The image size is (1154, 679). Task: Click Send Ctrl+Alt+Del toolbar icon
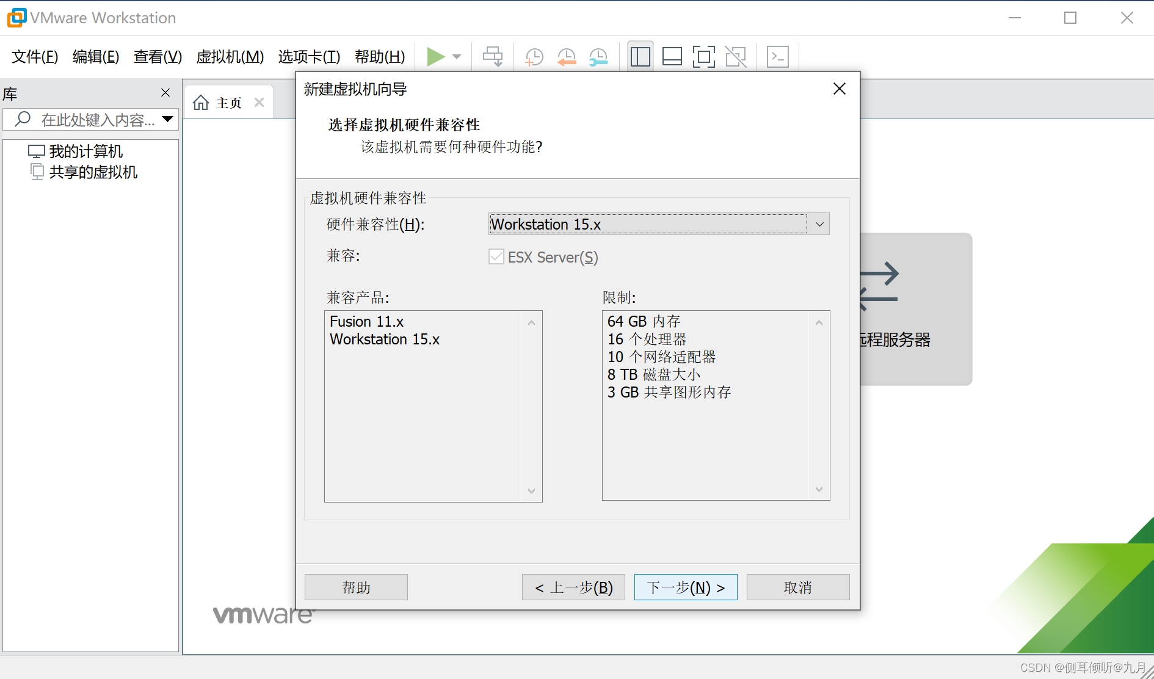click(493, 57)
